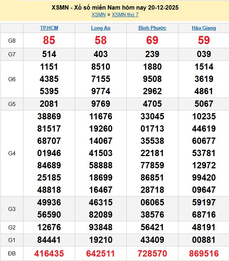Select the G4 row label cell

[x=12, y=153]
